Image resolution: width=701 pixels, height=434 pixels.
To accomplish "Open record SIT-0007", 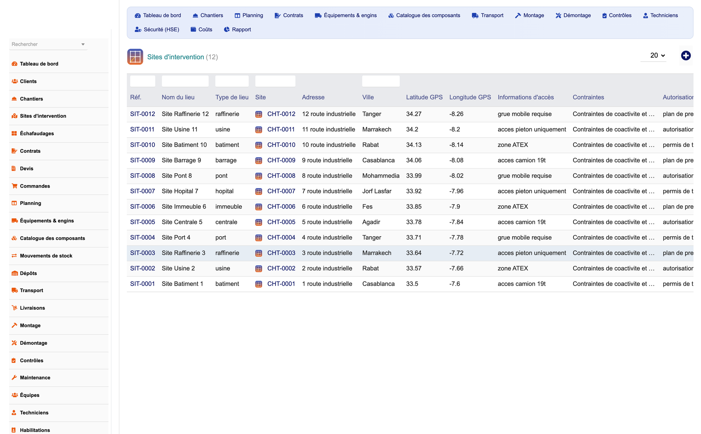I will pos(143,191).
